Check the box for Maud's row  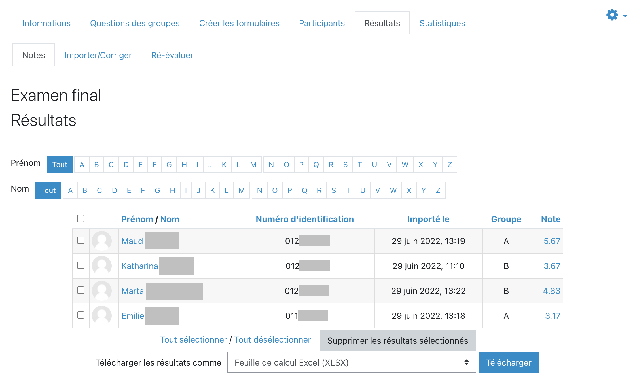(x=81, y=240)
